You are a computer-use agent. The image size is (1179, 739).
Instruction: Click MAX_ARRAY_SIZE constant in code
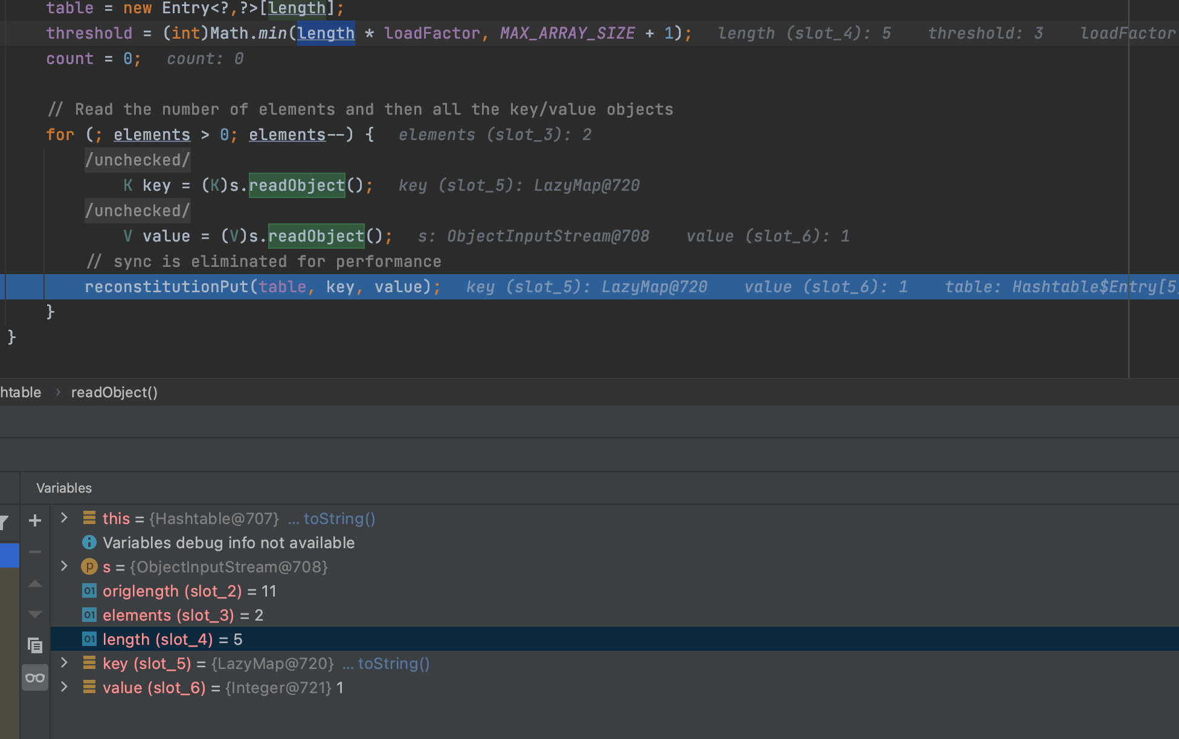pyautogui.click(x=567, y=33)
